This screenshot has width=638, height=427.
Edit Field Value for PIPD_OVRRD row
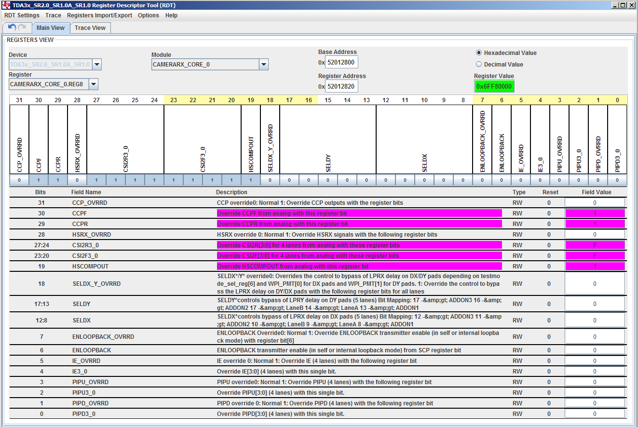point(595,403)
